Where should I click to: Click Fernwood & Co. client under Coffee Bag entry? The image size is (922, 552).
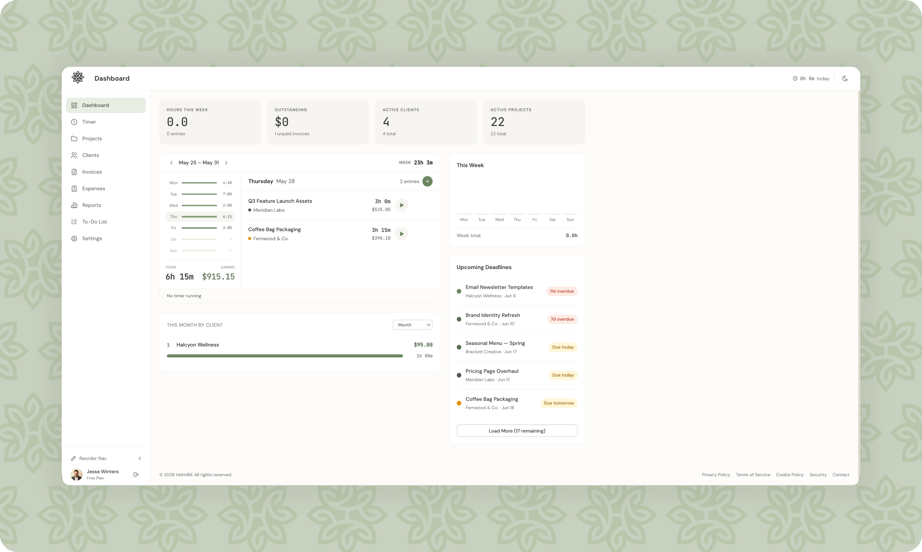(x=271, y=239)
